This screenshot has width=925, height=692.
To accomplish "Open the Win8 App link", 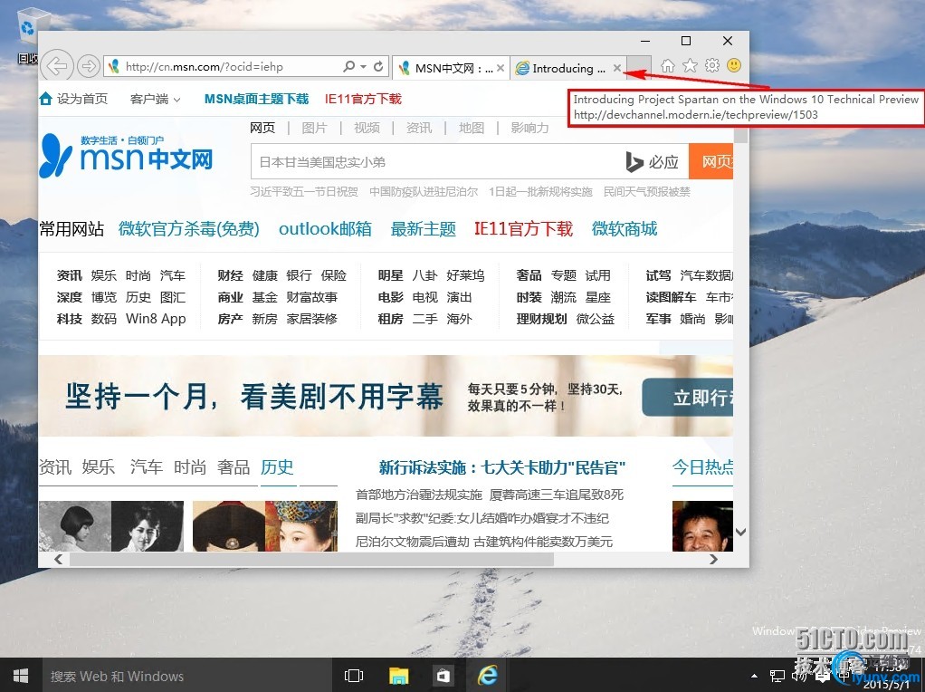I will [x=156, y=319].
